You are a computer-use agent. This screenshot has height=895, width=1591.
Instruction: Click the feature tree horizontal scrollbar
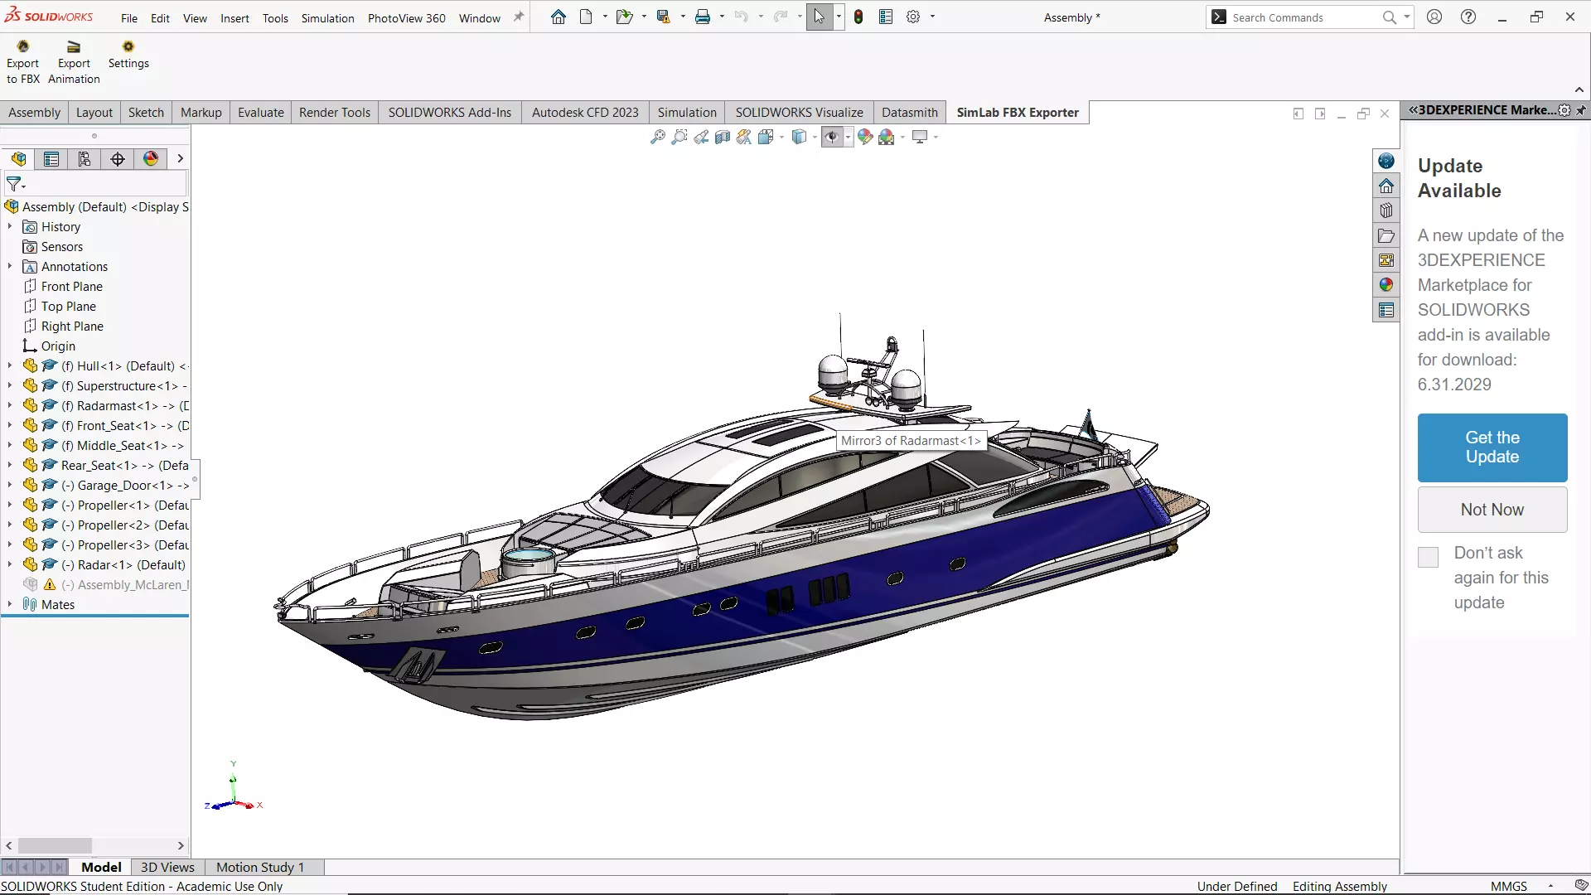point(55,846)
